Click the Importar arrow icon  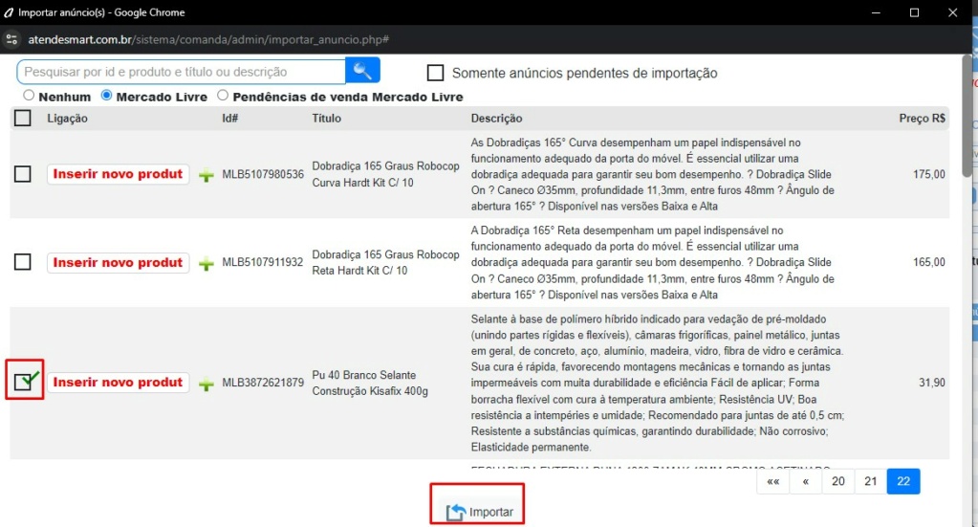[455, 512]
